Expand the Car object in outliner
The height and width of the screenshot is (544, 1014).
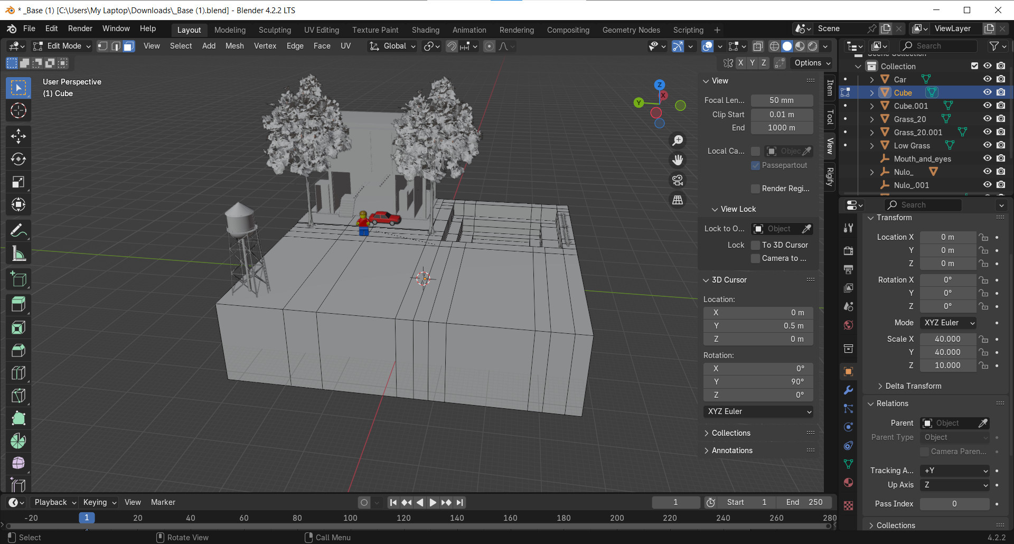(872, 79)
